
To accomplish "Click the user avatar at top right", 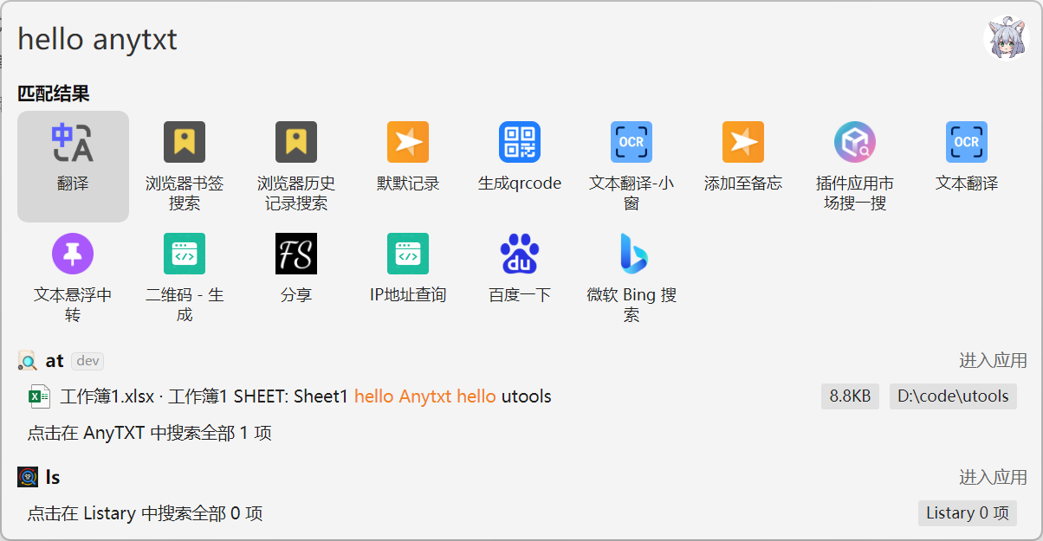I will [1007, 38].
